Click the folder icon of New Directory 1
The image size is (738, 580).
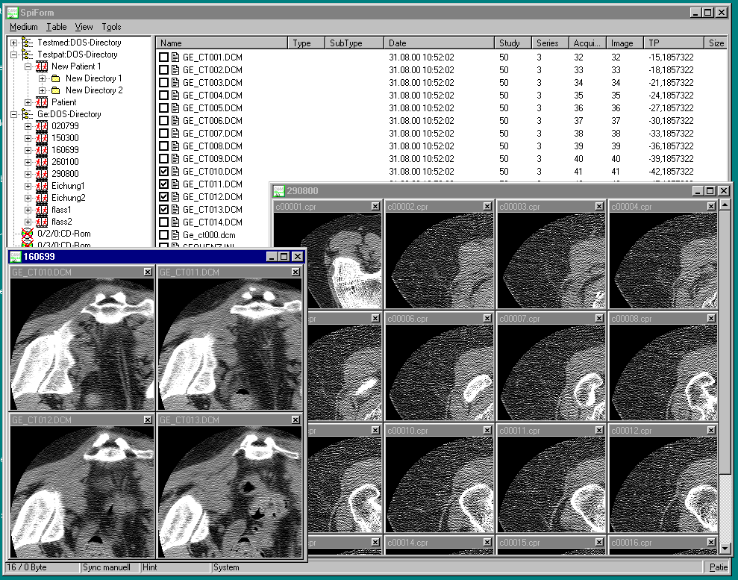(x=55, y=78)
